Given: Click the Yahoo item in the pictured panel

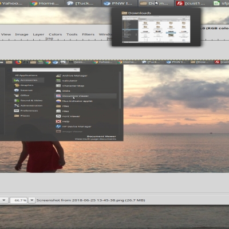Looking at the screenshot, I should pos(103,62).
